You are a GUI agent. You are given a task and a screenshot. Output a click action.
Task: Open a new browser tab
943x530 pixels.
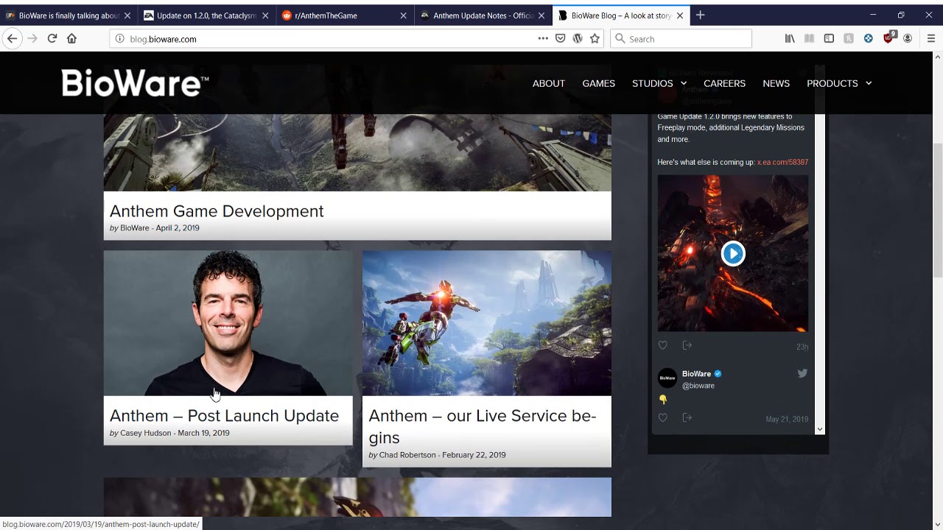pyautogui.click(x=700, y=15)
